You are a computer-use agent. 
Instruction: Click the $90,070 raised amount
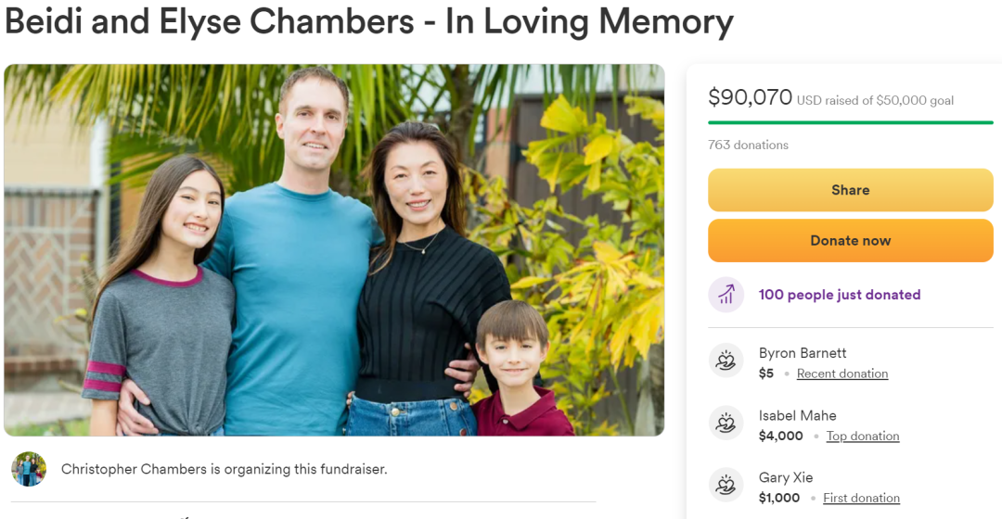[750, 97]
